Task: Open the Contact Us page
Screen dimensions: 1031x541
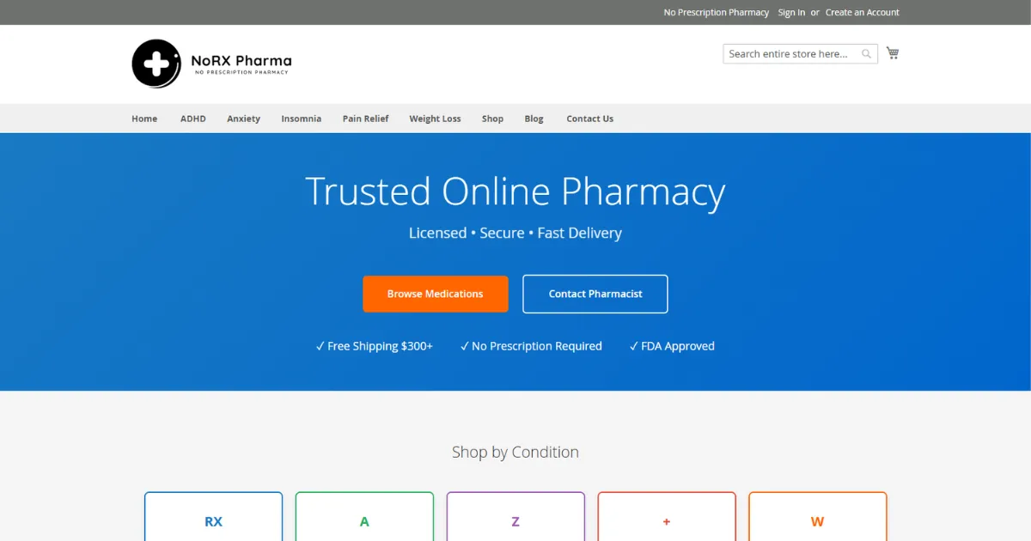Action: 589,119
